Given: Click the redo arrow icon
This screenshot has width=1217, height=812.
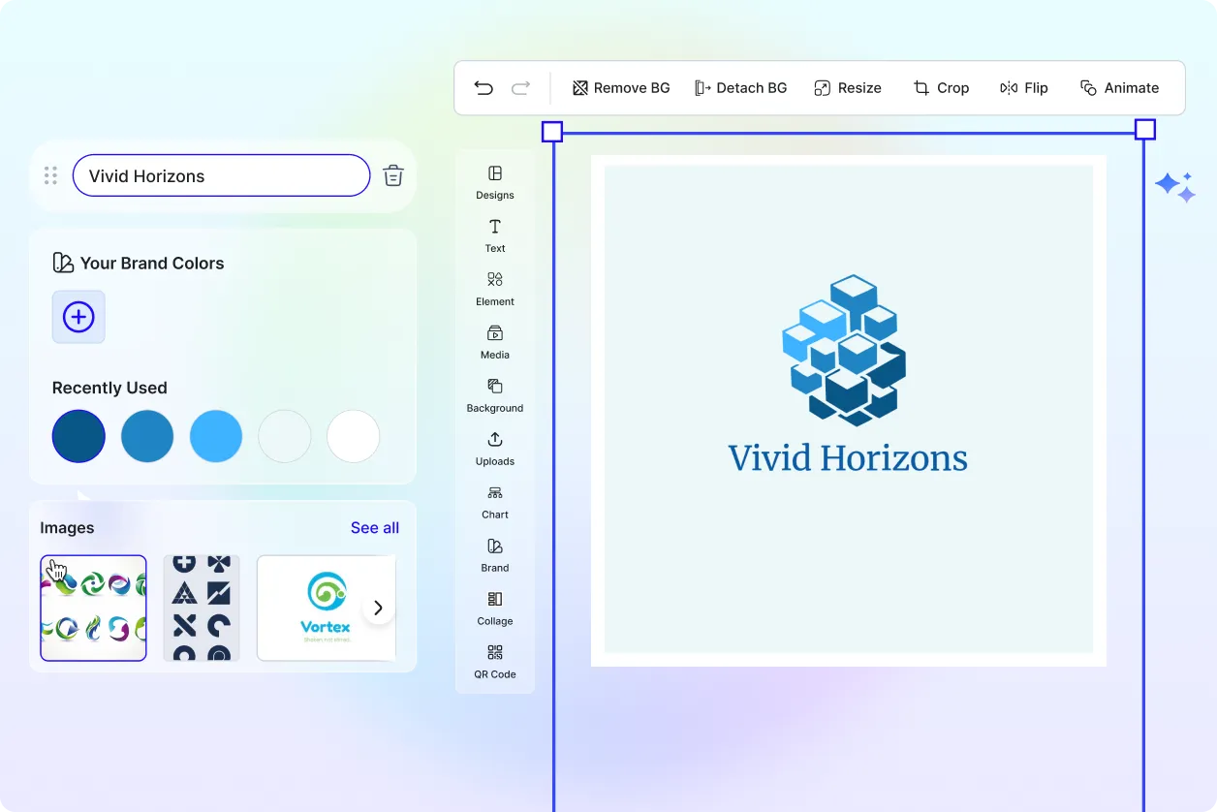Looking at the screenshot, I should 520,88.
